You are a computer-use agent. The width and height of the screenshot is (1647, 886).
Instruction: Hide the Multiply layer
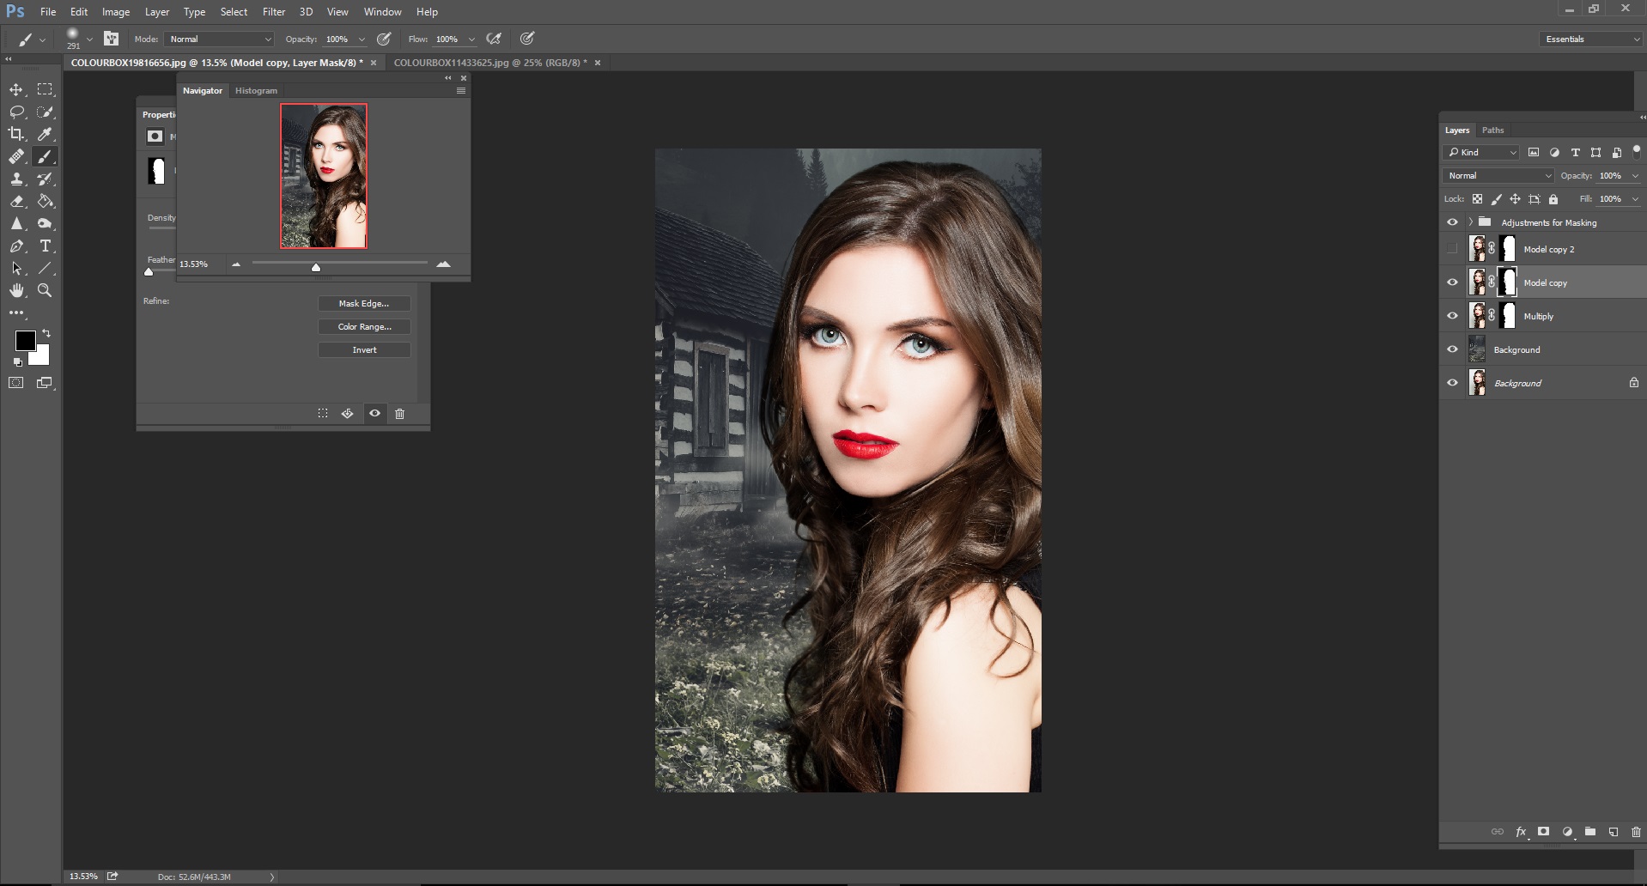tap(1452, 316)
